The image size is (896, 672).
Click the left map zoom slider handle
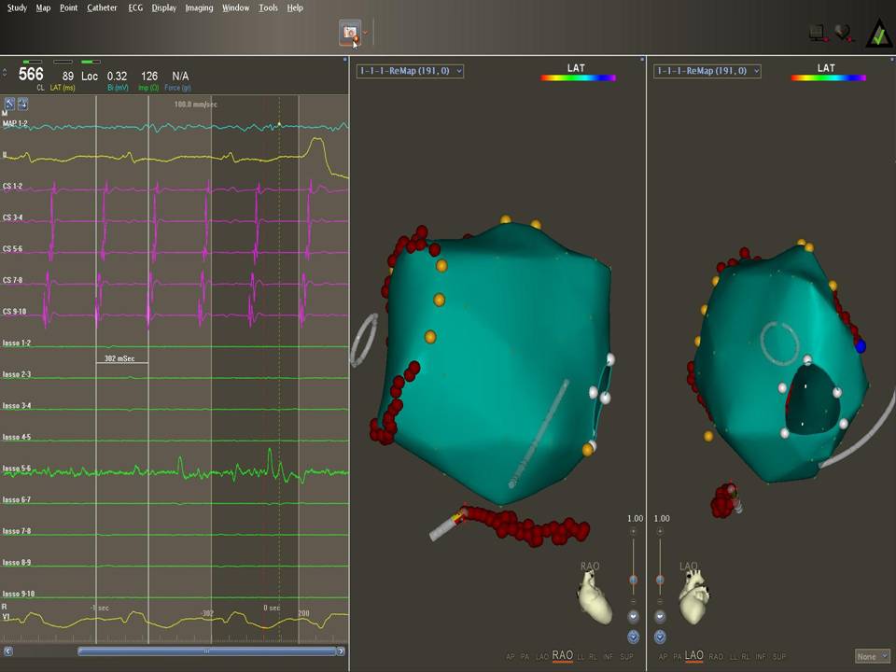pos(634,580)
